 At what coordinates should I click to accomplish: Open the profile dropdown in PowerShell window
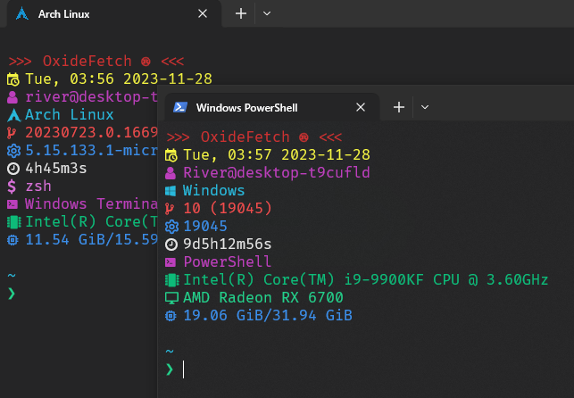pyautogui.click(x=425, y=107)
